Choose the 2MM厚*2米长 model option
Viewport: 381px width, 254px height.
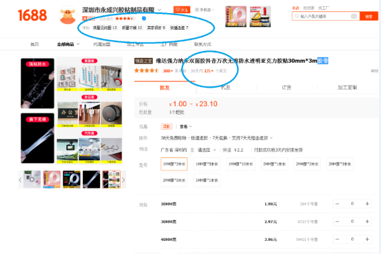307,164
